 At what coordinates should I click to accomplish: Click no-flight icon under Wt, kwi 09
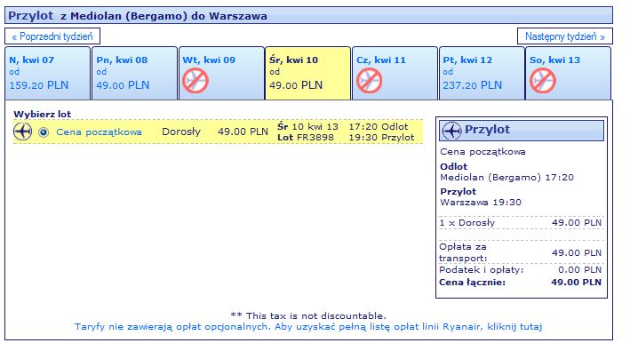(x=195, y=81)
